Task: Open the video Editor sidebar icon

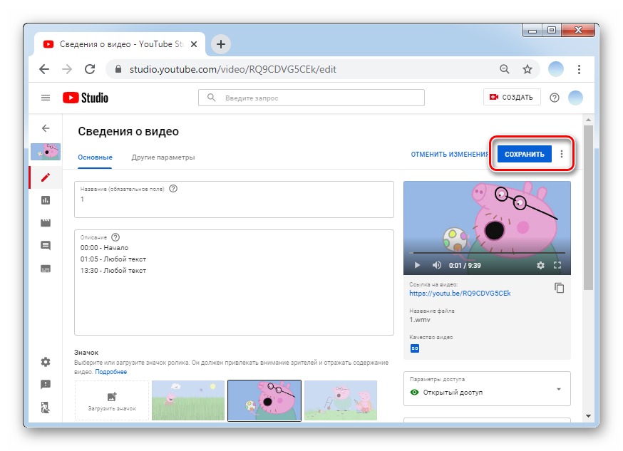Action: click(x=46, y=223)
